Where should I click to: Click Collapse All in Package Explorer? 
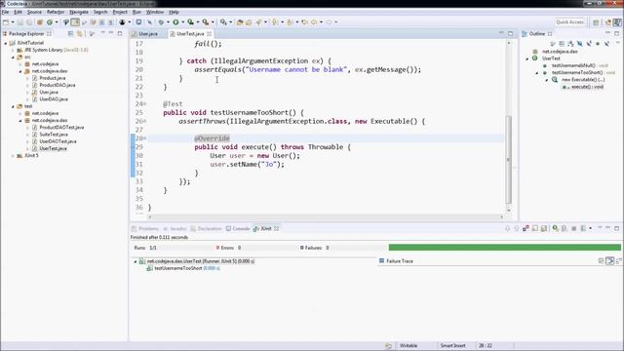pos(70,34)
